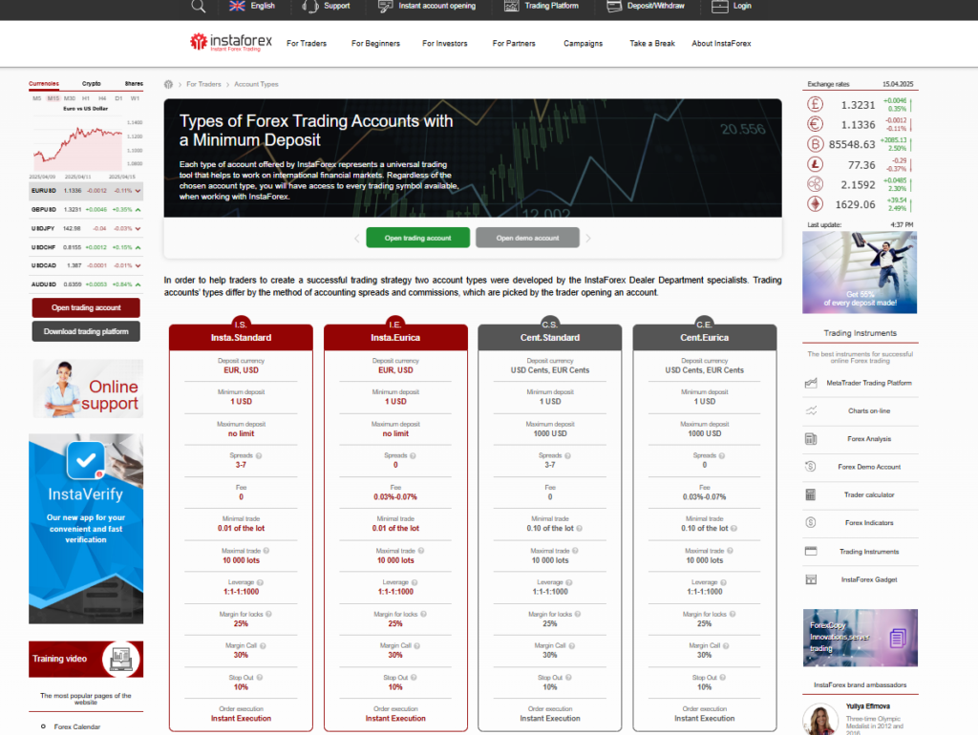The image size is (978, 735).
Task: Click the Ethereum icon in exchange rates
Action: pos(816,203)
